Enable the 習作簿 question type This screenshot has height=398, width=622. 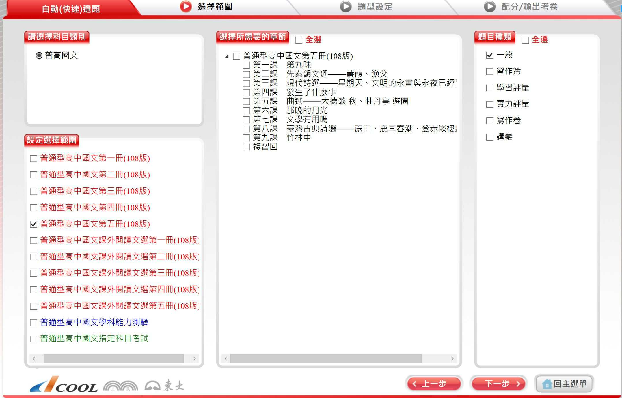tap(490, 72)
